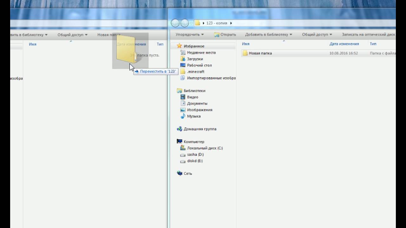Open Импортированные изображения in favorites
This screenshot has width=406, height=228.
point(211,78)
